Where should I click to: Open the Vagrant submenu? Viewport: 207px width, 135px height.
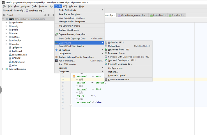point(80,68)
